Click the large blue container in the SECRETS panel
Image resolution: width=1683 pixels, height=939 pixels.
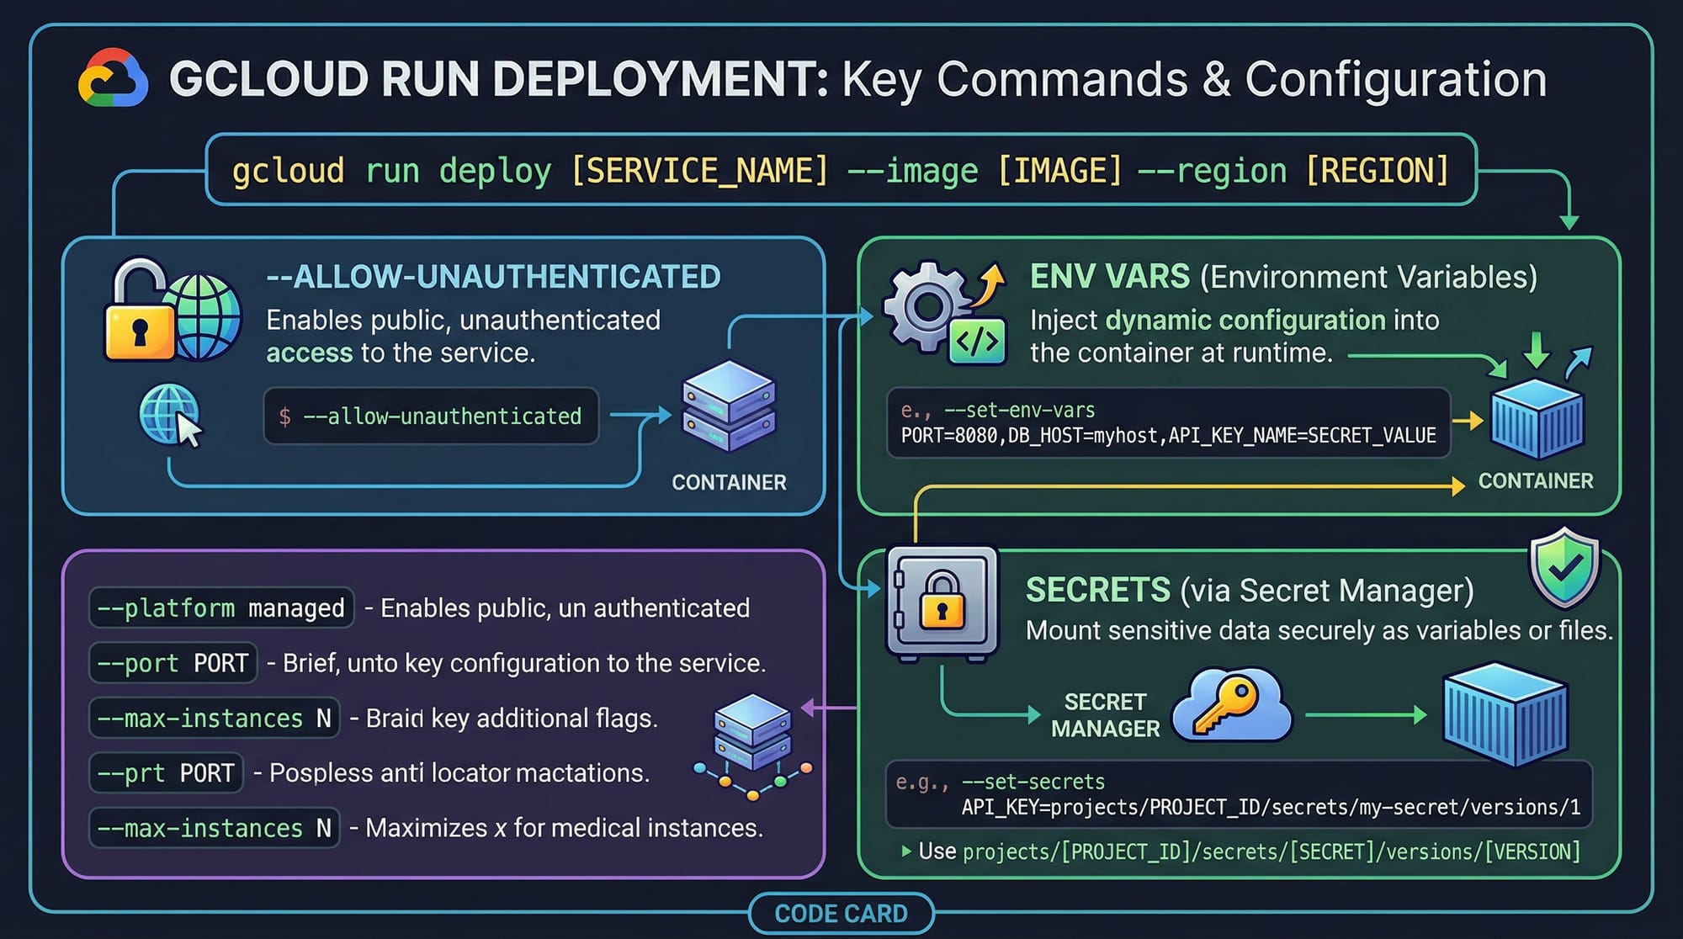click(x=1505, y=714)
